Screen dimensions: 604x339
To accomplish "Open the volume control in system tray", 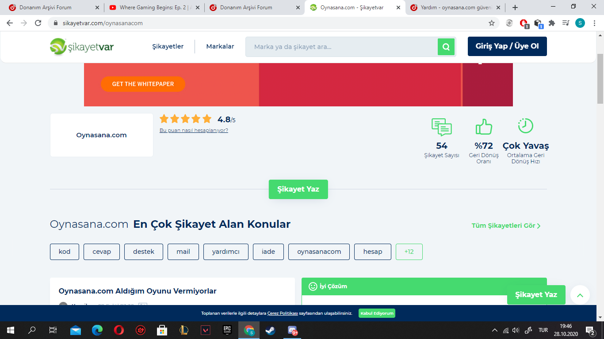I will coord(516,330).
